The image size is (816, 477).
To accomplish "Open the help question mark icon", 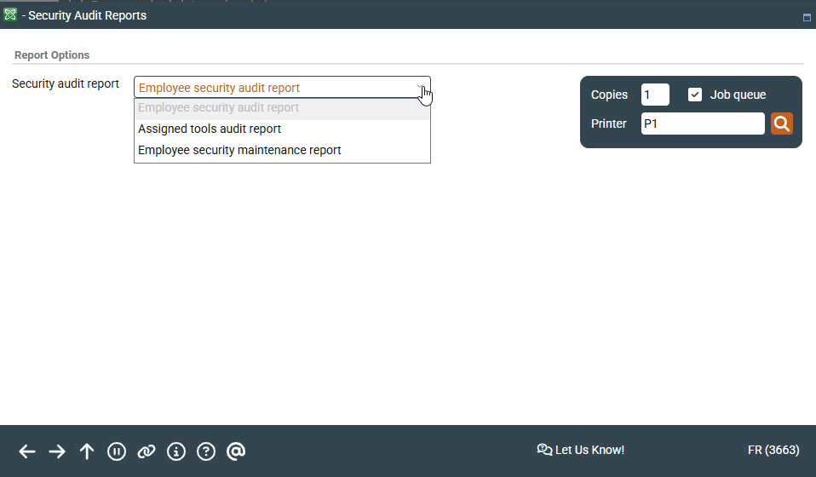I will click(x=206, y=451).
